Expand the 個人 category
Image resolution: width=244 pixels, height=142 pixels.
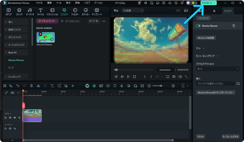click(16, 22)
